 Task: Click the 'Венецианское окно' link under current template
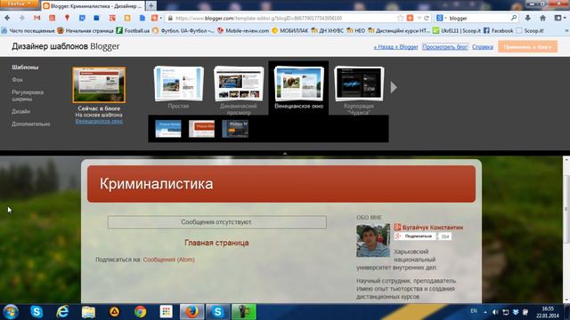99,121
